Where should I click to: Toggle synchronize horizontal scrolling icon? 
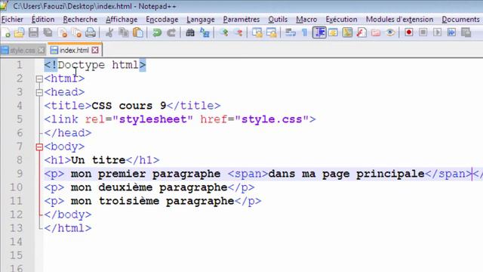coord(272,32)
